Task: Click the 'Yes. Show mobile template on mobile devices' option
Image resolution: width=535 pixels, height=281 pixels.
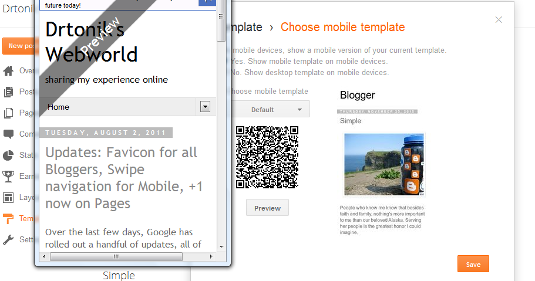Action: tap(309, 62)
